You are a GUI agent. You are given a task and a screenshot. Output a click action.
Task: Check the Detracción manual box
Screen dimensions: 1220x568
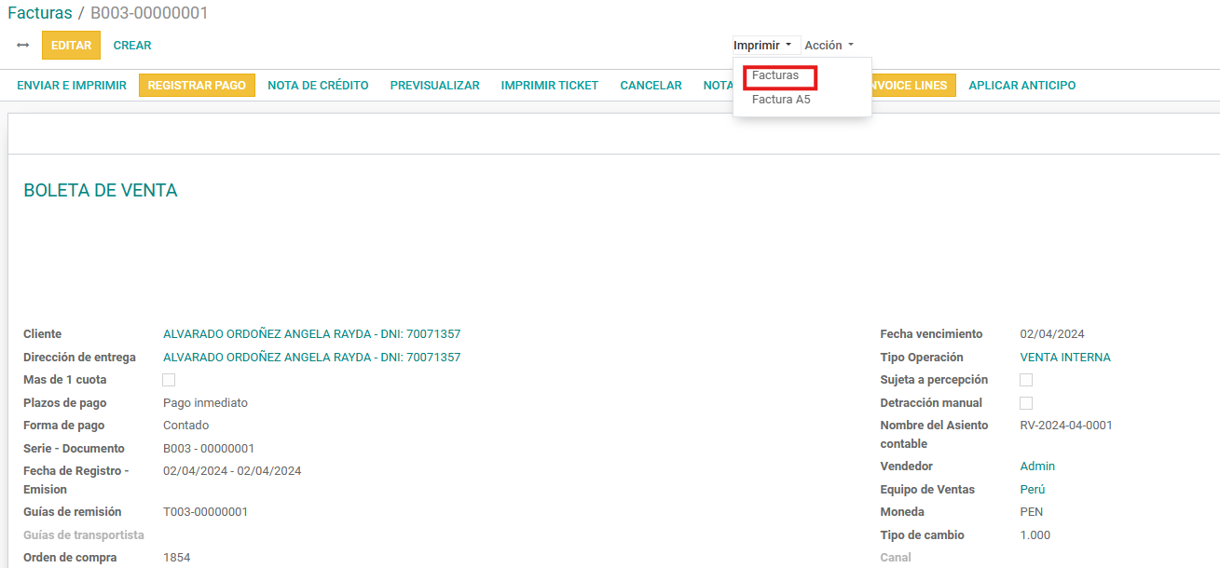pos(1026,403)
